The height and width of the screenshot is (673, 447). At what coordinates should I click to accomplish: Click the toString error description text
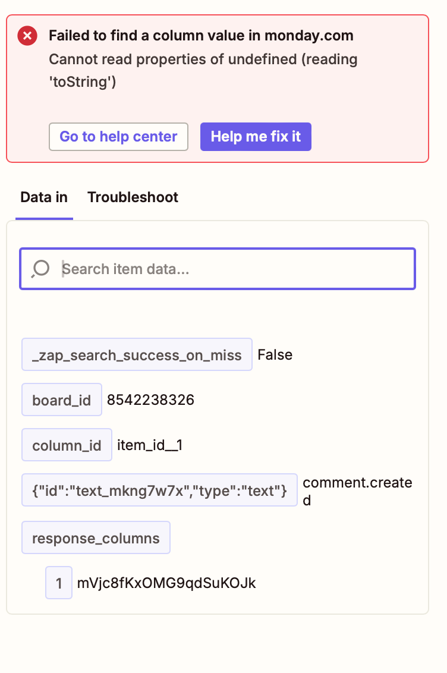pos(203,70)
